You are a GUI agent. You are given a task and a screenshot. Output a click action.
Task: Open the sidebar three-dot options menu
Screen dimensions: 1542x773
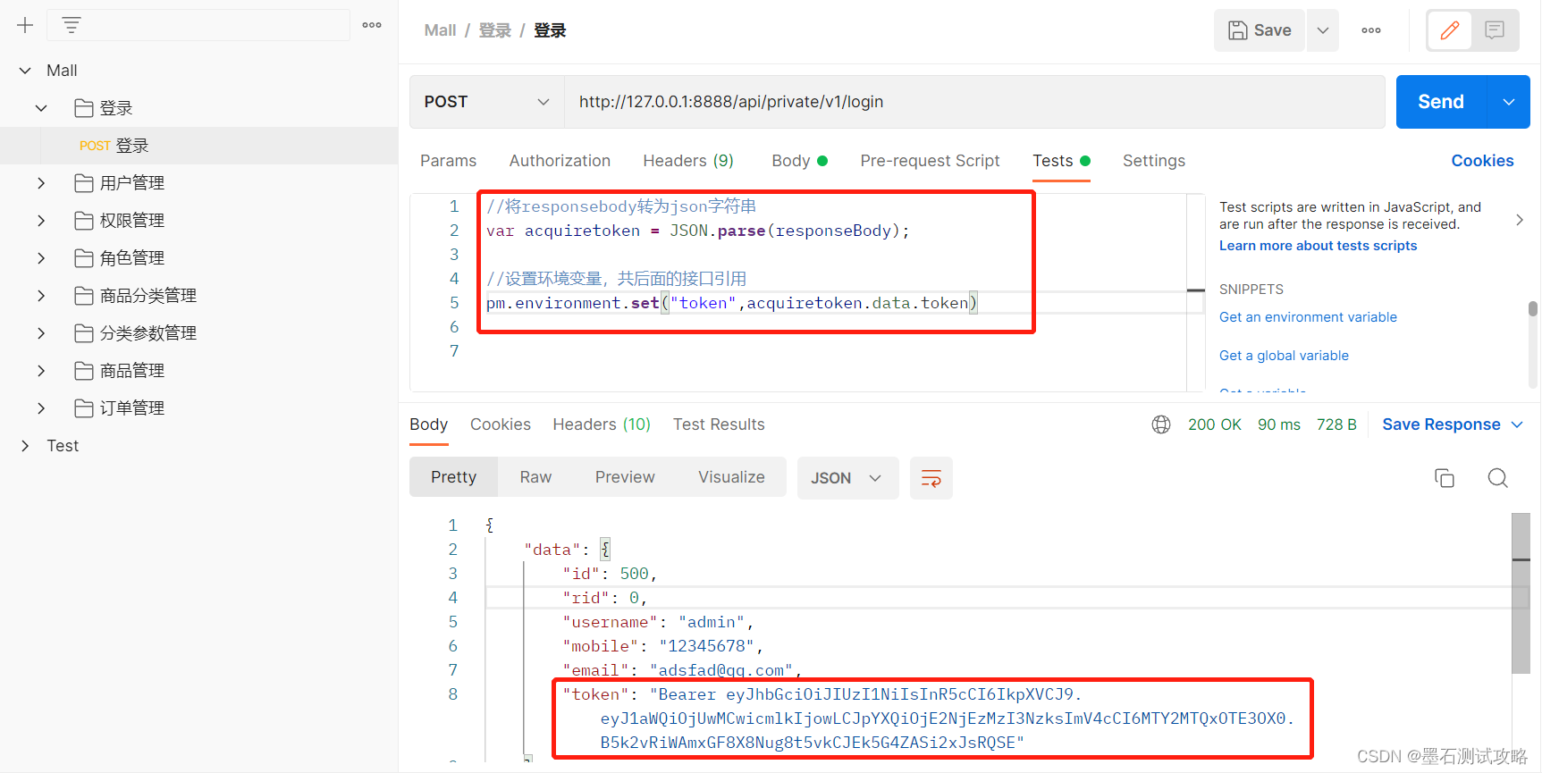point(372,25)
